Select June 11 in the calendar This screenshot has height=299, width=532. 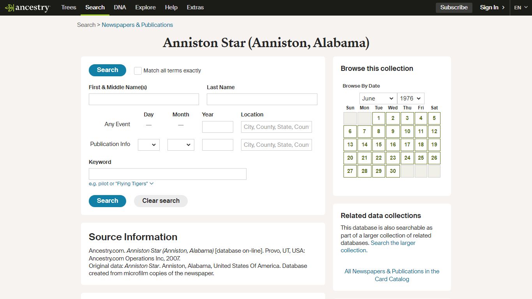pyautogui.click(x=421, y=132)
